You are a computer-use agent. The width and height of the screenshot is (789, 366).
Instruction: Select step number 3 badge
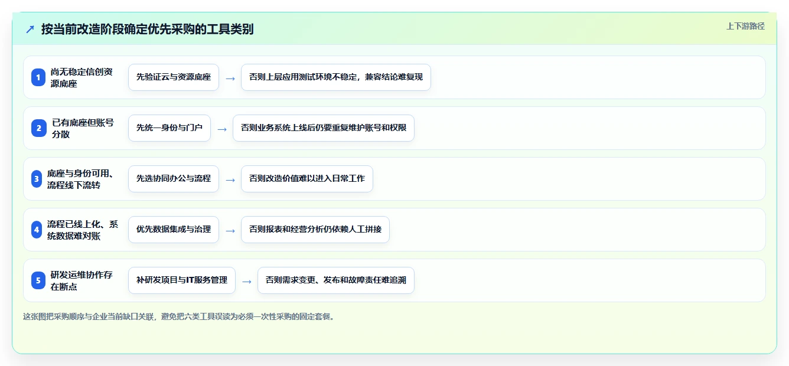click(37, 179)
